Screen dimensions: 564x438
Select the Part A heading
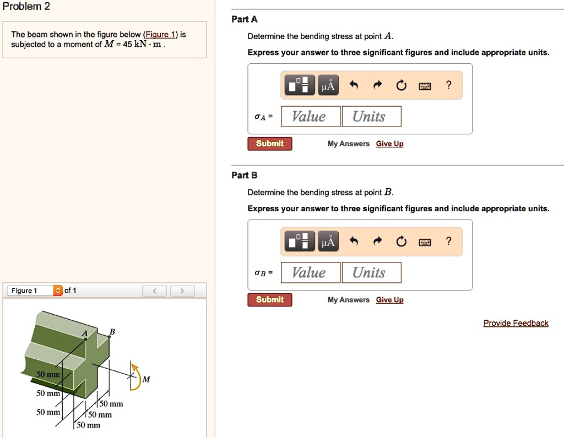[x=245, y=19]
